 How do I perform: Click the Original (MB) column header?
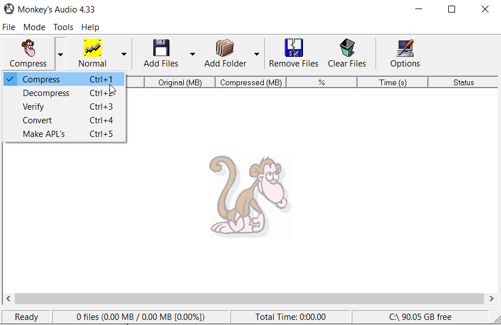[x=180, y=82]
